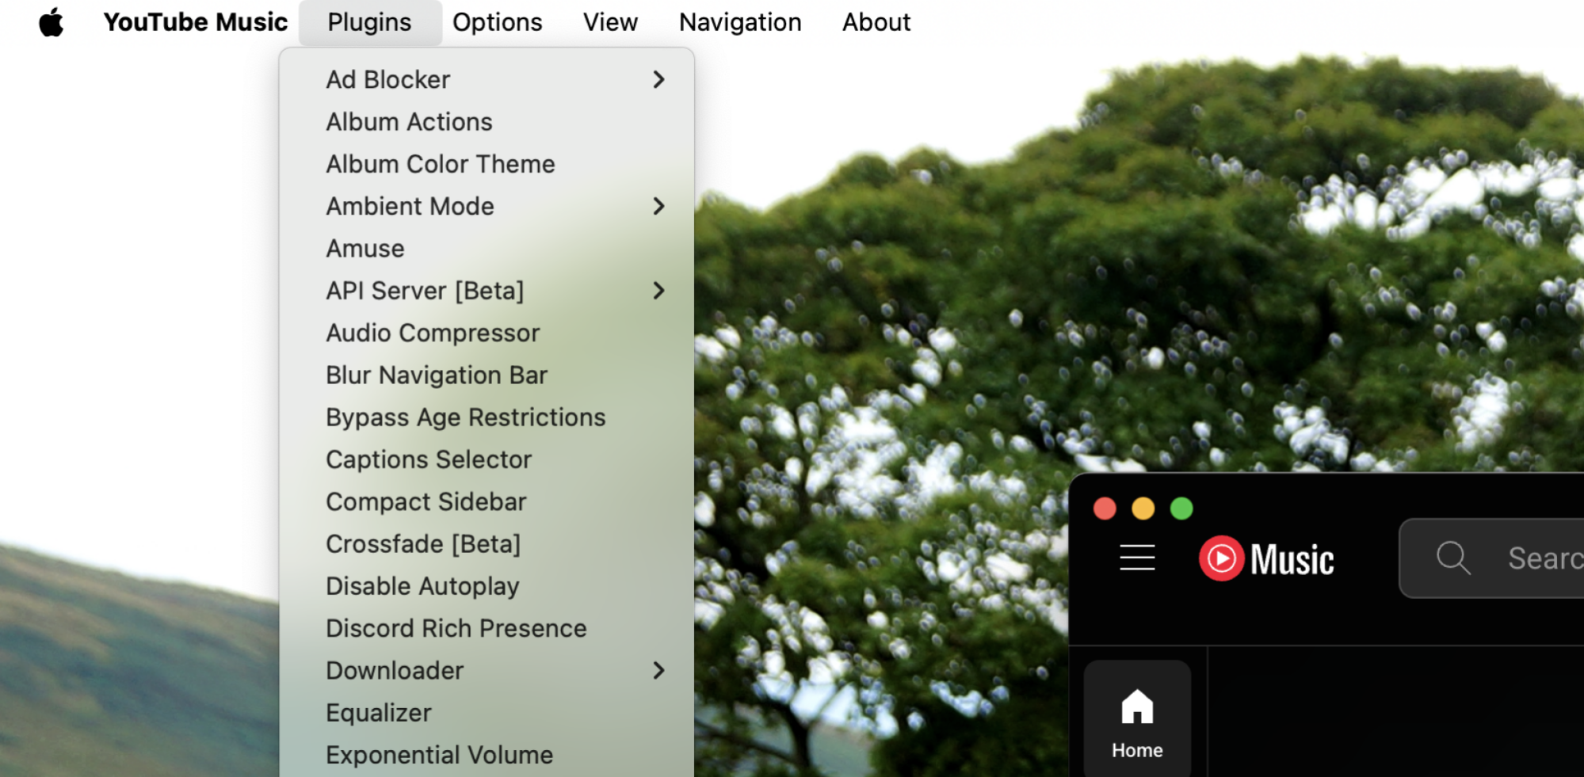The height and width of the screenshot is (777, 1584).
Task: Open the View menu
Action: point(610,22)
